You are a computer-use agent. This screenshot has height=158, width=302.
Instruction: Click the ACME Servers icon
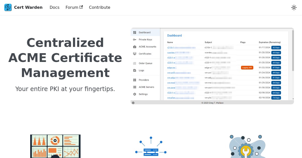click(x=135, y=87)
